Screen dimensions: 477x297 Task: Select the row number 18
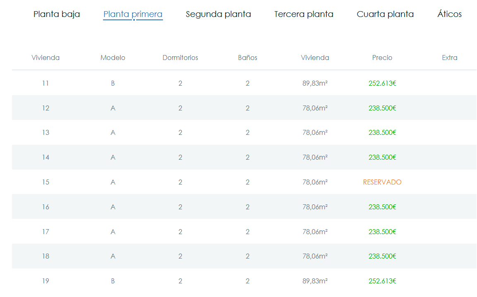point(46,256)
